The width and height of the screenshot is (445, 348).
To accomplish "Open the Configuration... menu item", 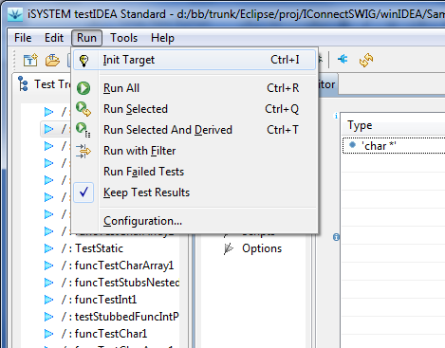I will point(142,221).
